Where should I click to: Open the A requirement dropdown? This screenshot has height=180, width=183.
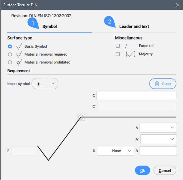pos(158,128)
